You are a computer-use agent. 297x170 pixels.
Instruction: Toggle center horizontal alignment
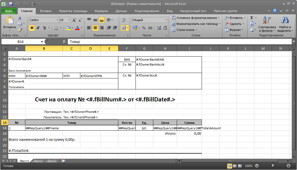[95, 28]
